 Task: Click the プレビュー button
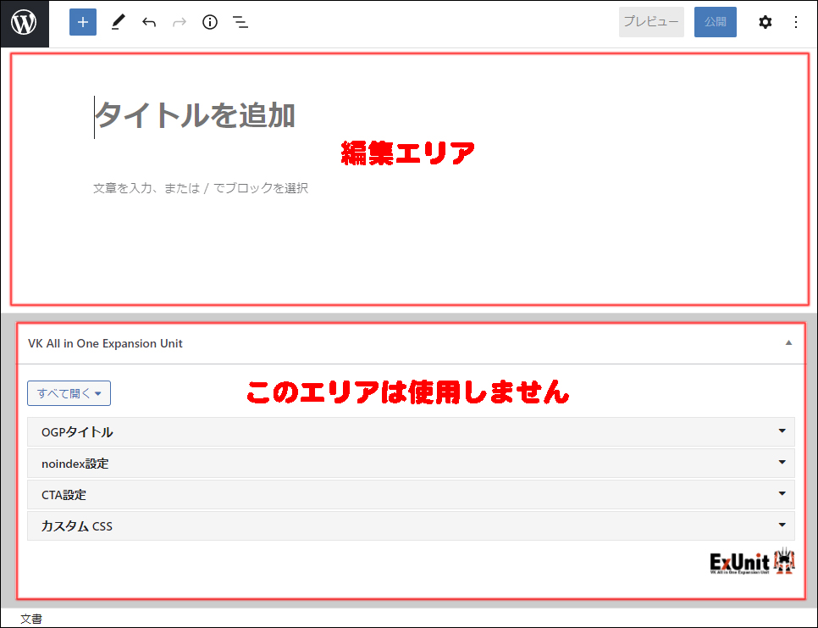(x=651, y=22)
